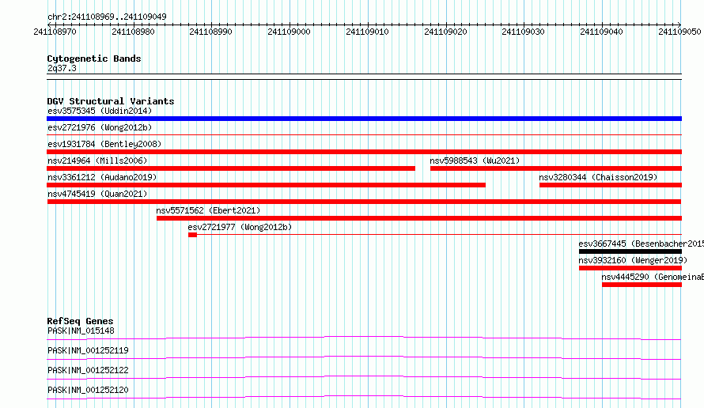
Task: Select the red bar under nsv5988543
Action: [x=556, y=168]
